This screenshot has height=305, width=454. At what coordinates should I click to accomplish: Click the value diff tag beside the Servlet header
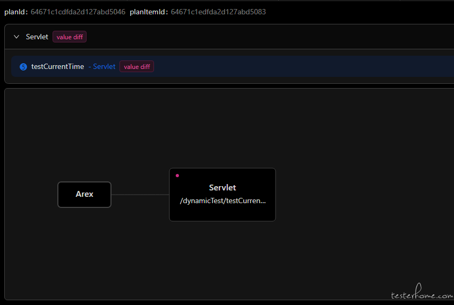click(70, 37)
